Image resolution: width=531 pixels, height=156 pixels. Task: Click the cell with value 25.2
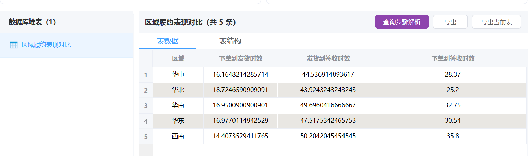point(452,90)
